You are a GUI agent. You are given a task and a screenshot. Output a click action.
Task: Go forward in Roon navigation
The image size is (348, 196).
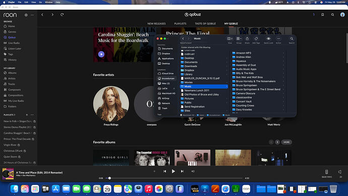click(52, 15)
